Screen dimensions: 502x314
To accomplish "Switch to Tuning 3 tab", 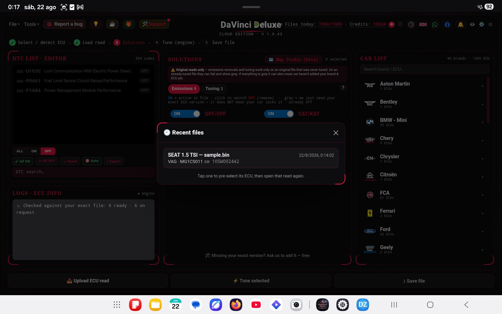I will pyautogui.click(x=214, y=89).
